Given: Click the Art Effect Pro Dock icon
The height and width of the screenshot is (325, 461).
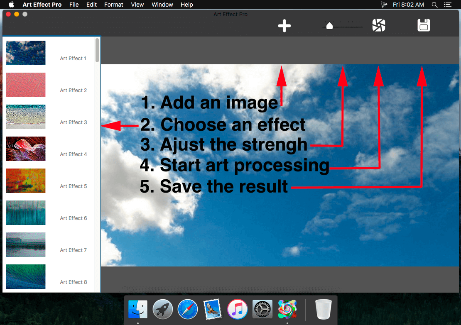Looking at the screenshot, I should 287,309.
